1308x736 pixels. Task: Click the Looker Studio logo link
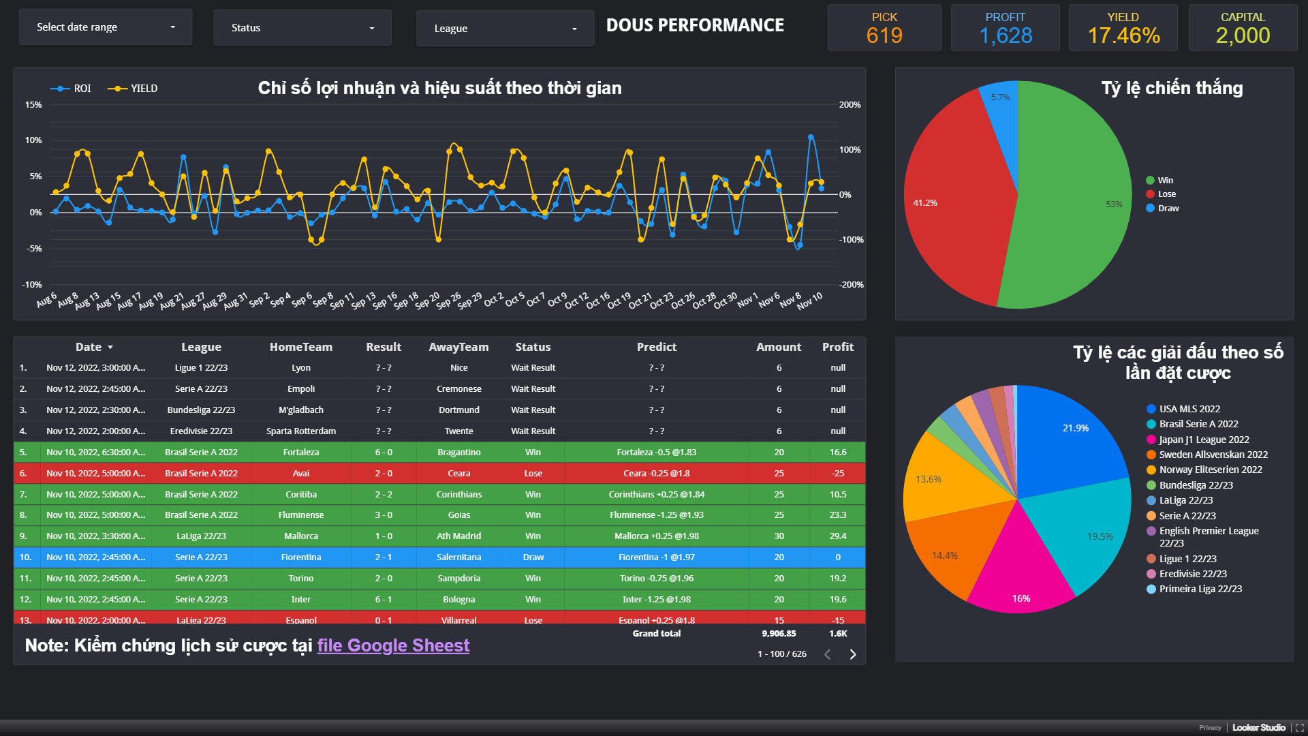(1258, 728)
